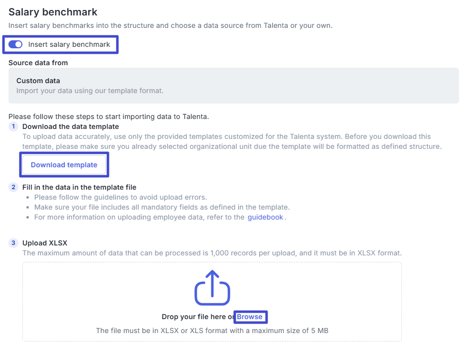Click the "Fill in the data" step title

coord(79,187)
